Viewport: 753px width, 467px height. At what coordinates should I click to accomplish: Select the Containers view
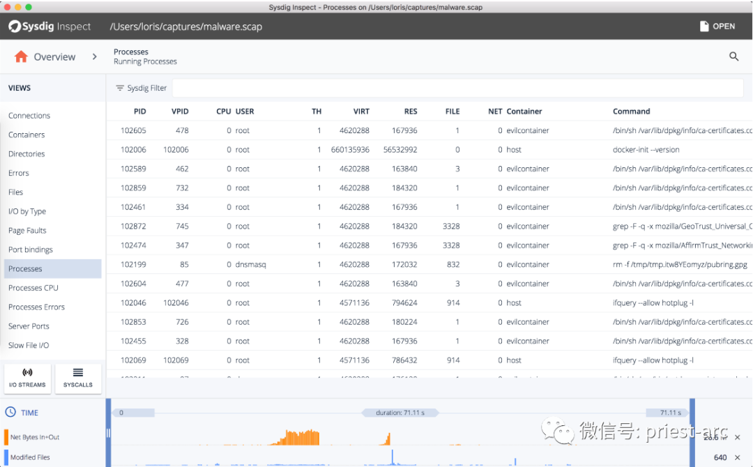[26, 135]
